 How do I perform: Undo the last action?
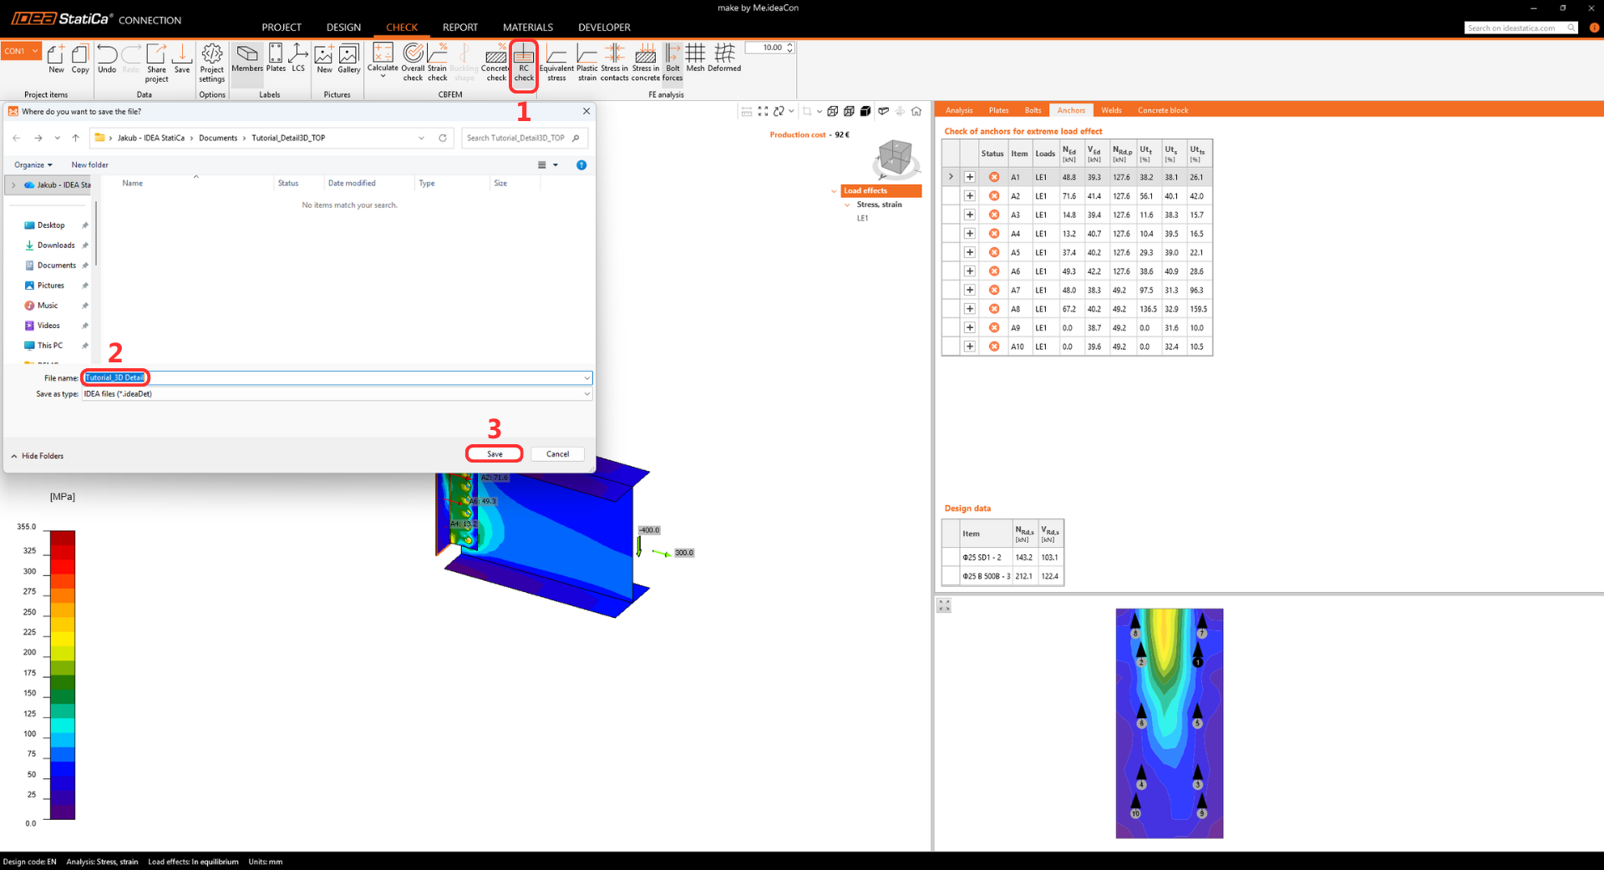pos(107,59)
